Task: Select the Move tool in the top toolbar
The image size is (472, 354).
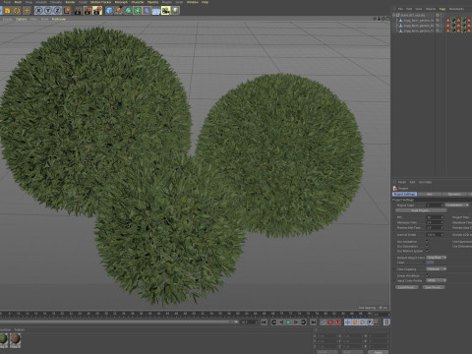Action: pyautogui.click(x=27, y=11)
